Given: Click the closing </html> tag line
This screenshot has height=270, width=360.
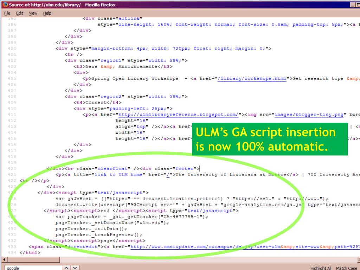Looking at the screenshot, I should [x=30, y=252].
